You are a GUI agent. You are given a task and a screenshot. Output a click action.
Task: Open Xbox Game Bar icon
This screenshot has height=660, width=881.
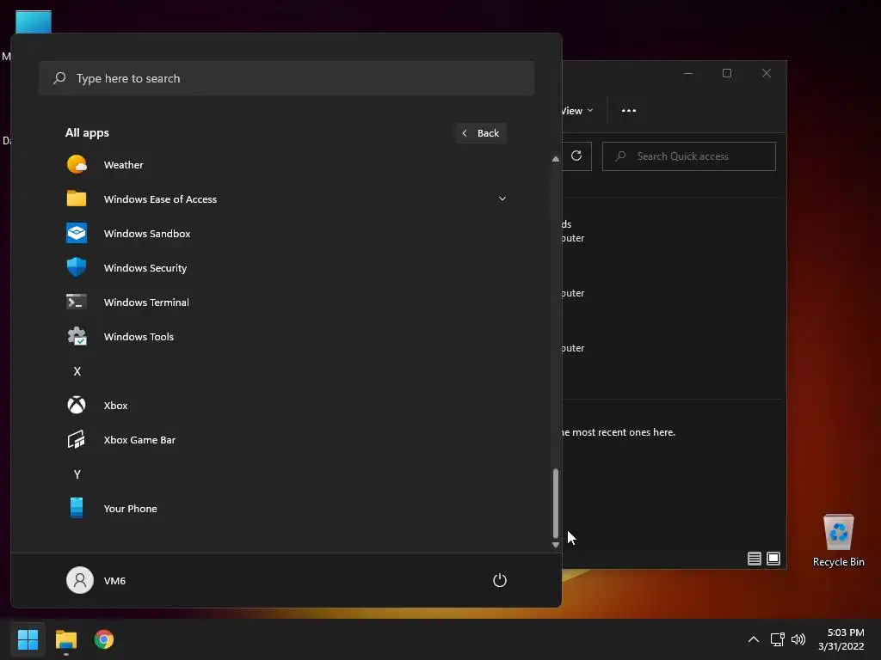pyautogui.click(x=77, y=439)
